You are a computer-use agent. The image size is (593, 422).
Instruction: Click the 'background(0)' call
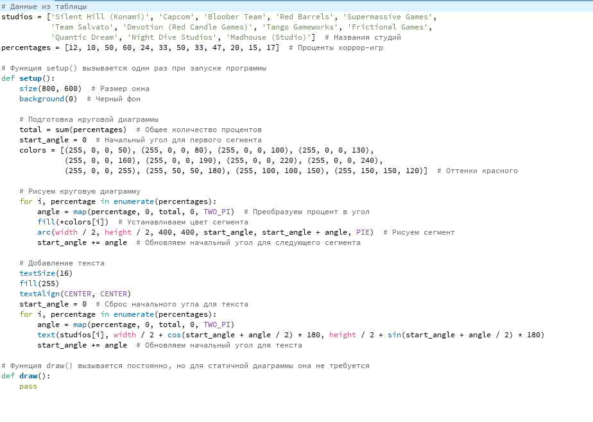(x=48, y=99)
